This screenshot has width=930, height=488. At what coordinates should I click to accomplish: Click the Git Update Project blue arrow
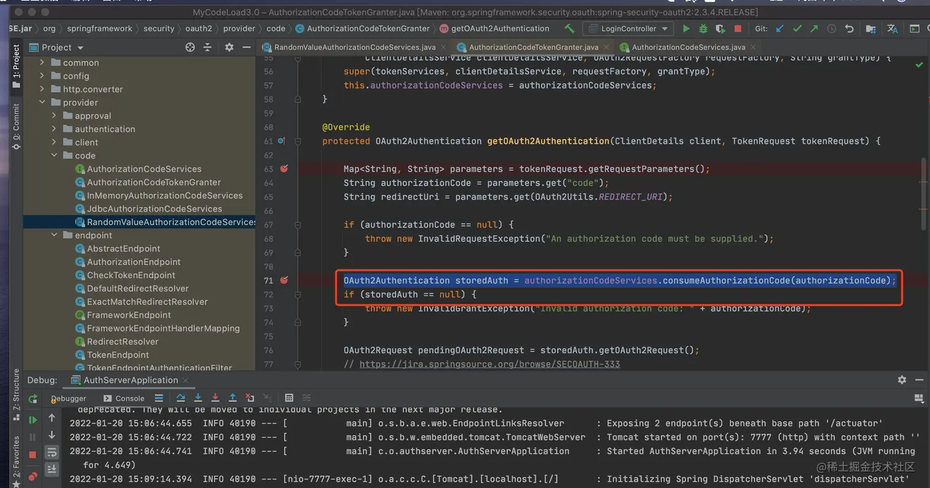[780, 28]
